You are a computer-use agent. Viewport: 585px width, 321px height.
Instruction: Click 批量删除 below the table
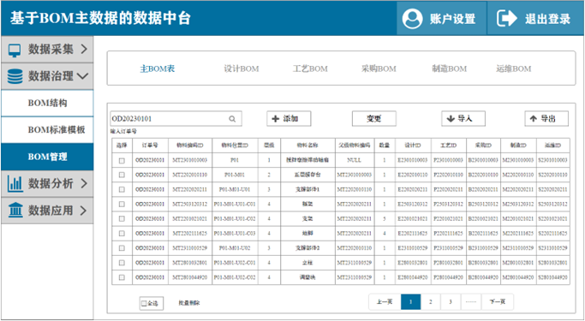tap(188, 304)
